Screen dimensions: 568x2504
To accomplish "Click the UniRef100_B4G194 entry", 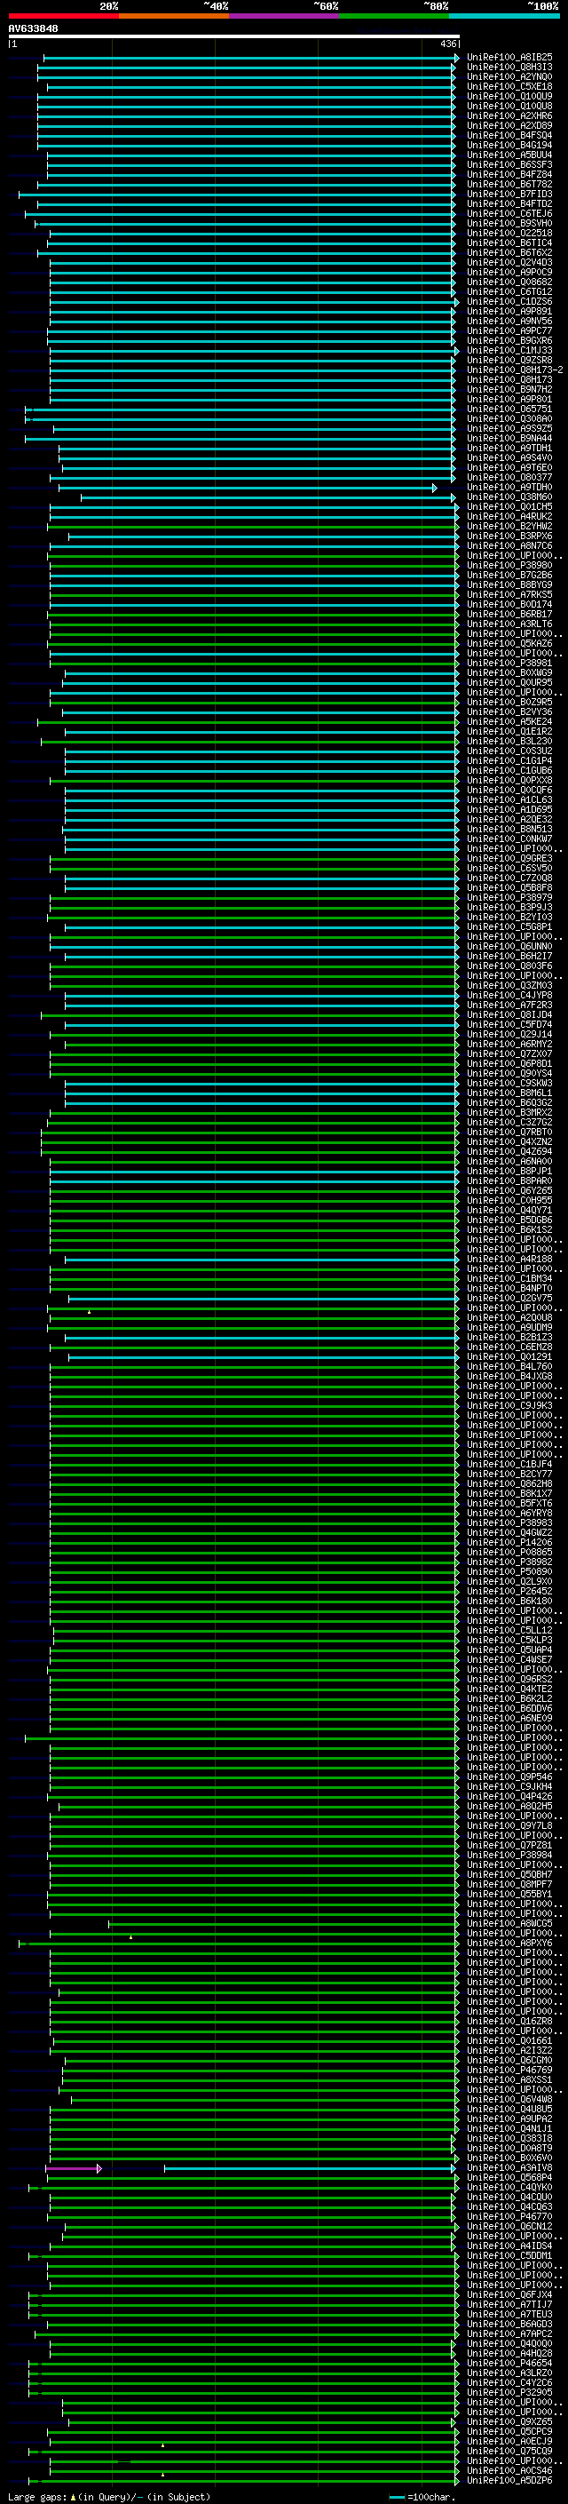I will (x=509, y=145).
